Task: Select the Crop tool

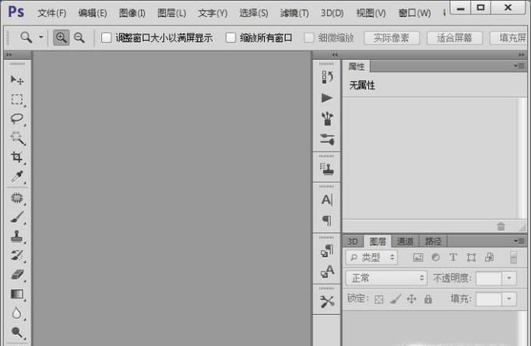Action: click(16, 157)
